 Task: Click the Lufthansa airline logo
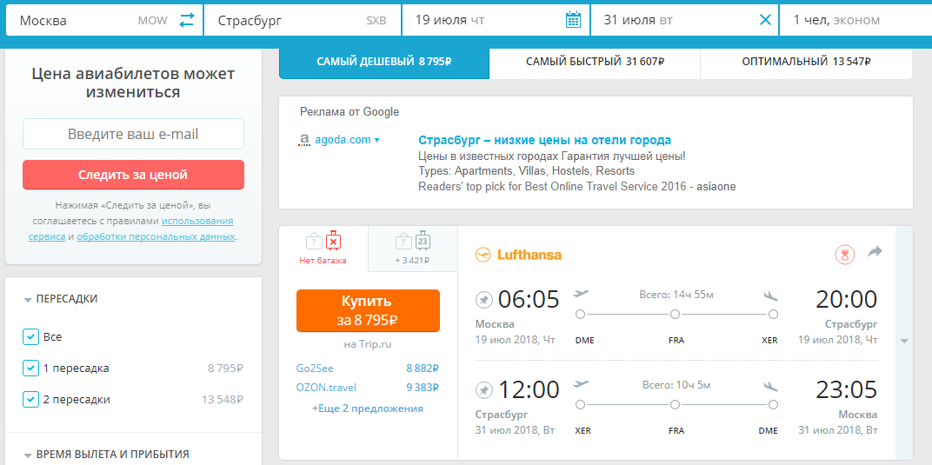(x=518, y=255)
